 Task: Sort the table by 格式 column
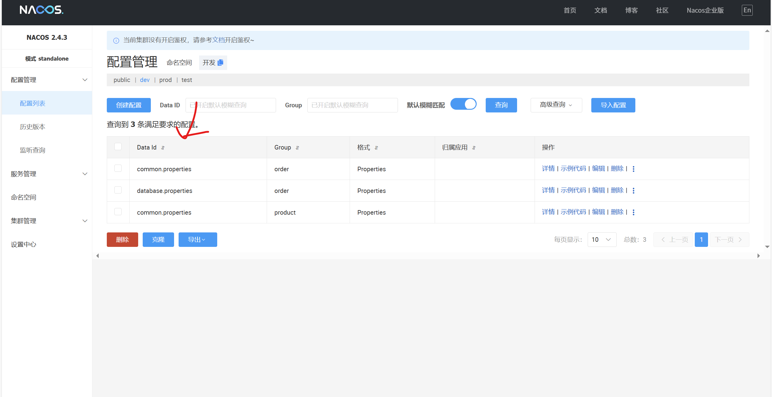point(376,148)
